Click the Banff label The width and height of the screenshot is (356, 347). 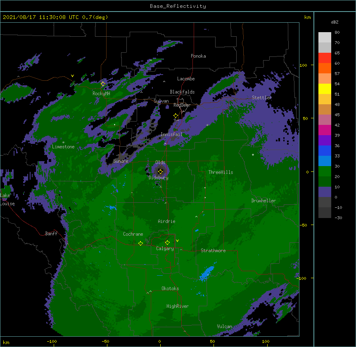tap(51, 234)
